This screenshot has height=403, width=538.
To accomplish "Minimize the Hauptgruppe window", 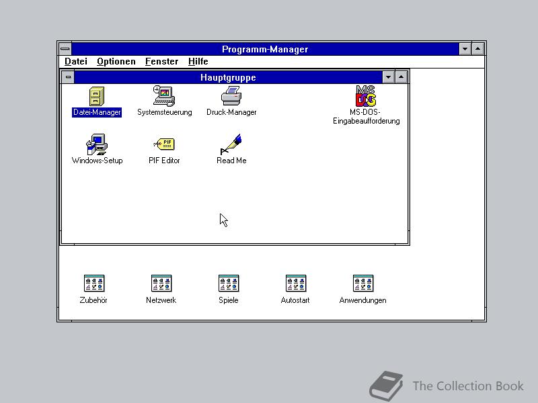I will coord(389,77).
